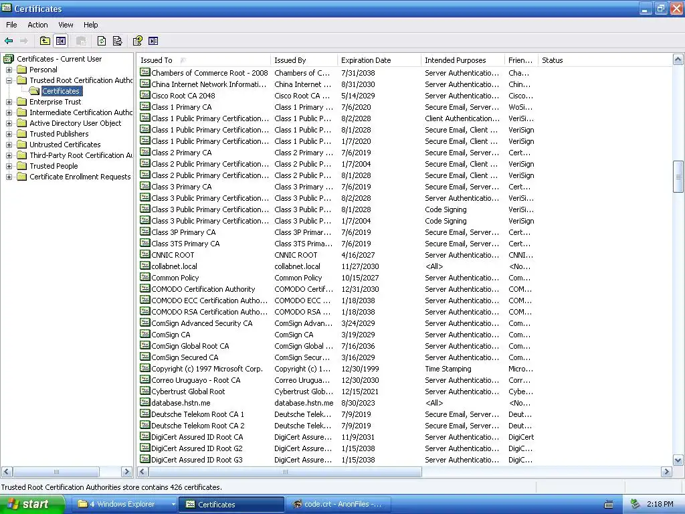The image size is (685, 514).
Task: Export list toolbar icon
Action: tap(117, 41)
